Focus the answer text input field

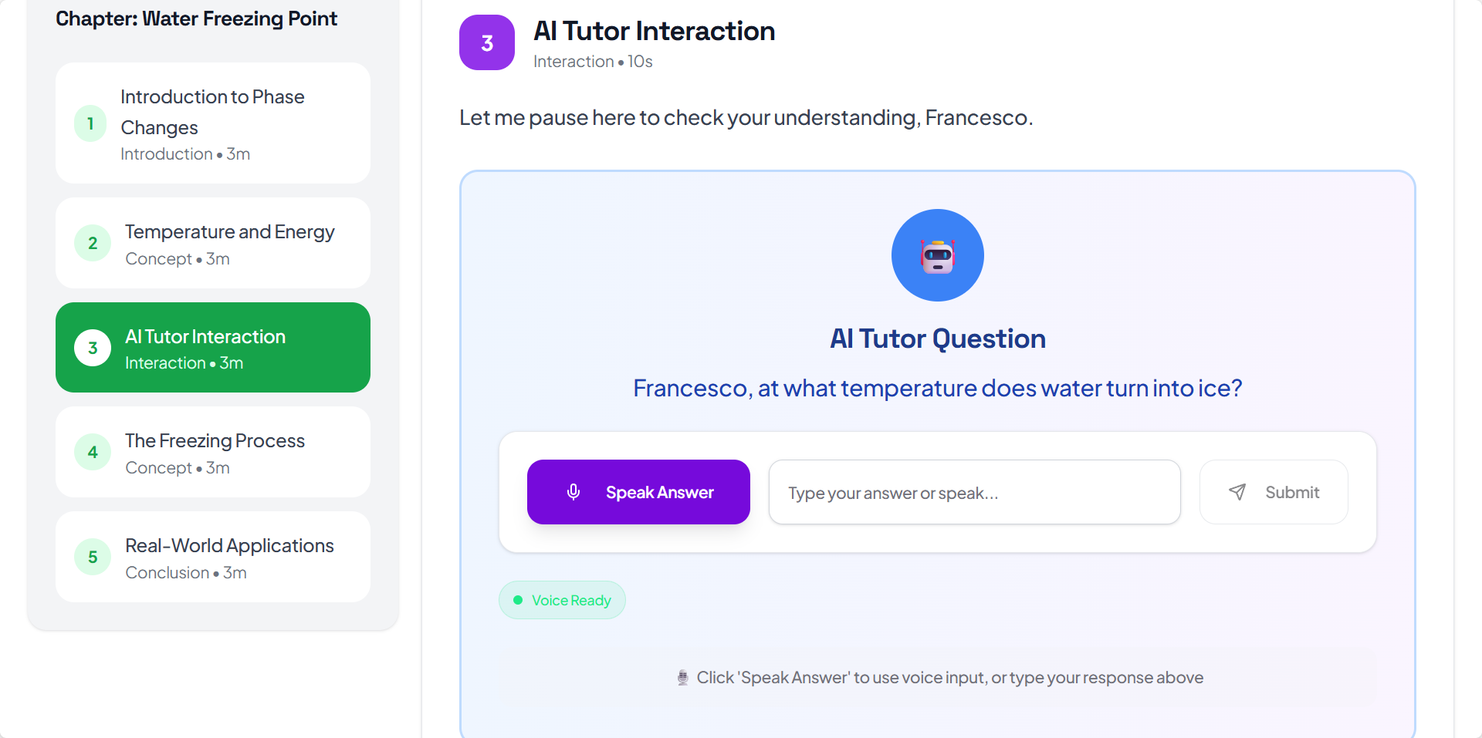coord(974,492)
